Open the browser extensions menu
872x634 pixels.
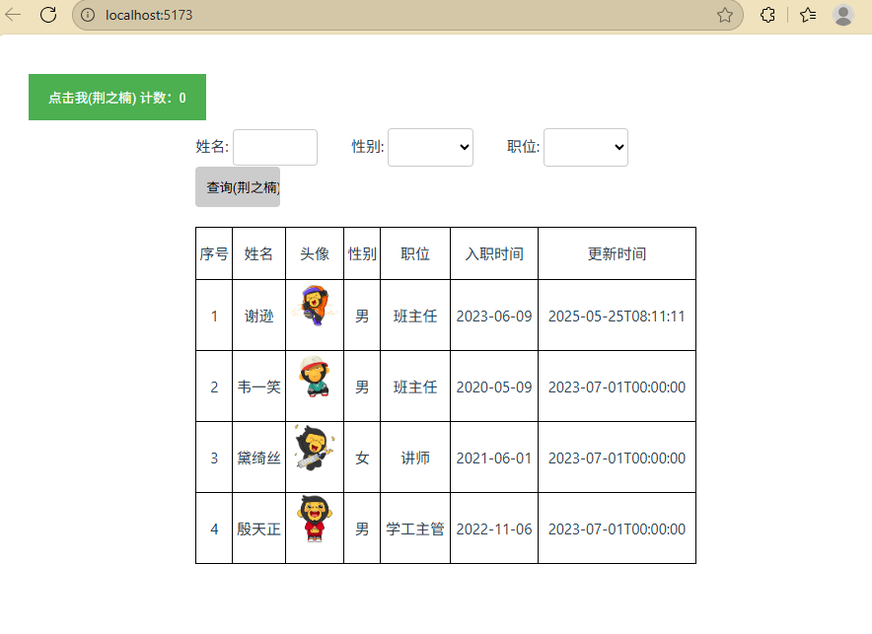766,15
